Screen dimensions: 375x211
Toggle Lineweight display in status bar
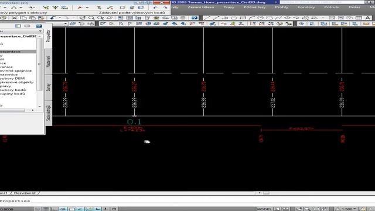(x=105, y=209)
